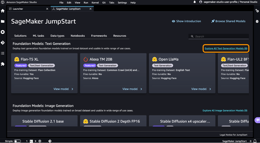Click Featured badge on Alexa TM 20B
Viewport: 260px width, 143px height.
[x=90, y=65]
